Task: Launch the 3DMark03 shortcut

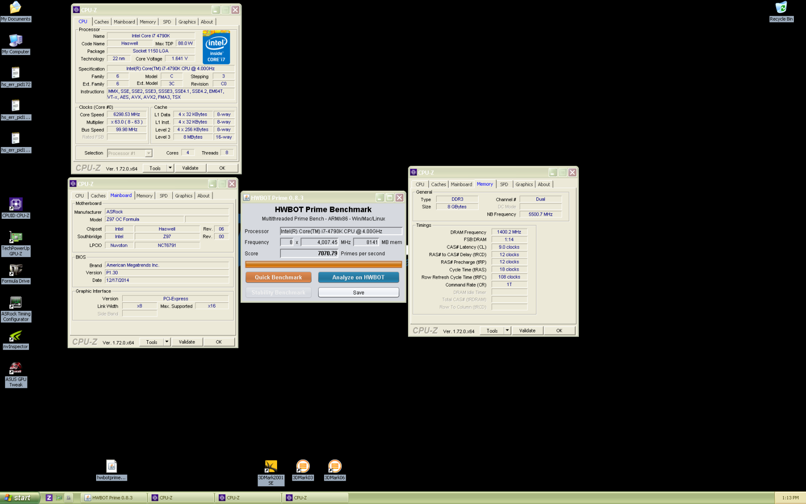Action: point(303,470)
